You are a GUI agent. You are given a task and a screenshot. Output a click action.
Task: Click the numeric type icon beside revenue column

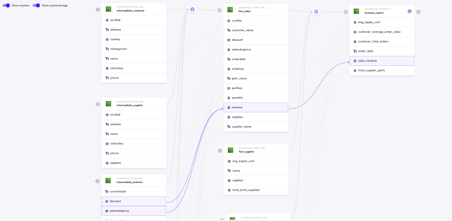(x=229, y=107)
